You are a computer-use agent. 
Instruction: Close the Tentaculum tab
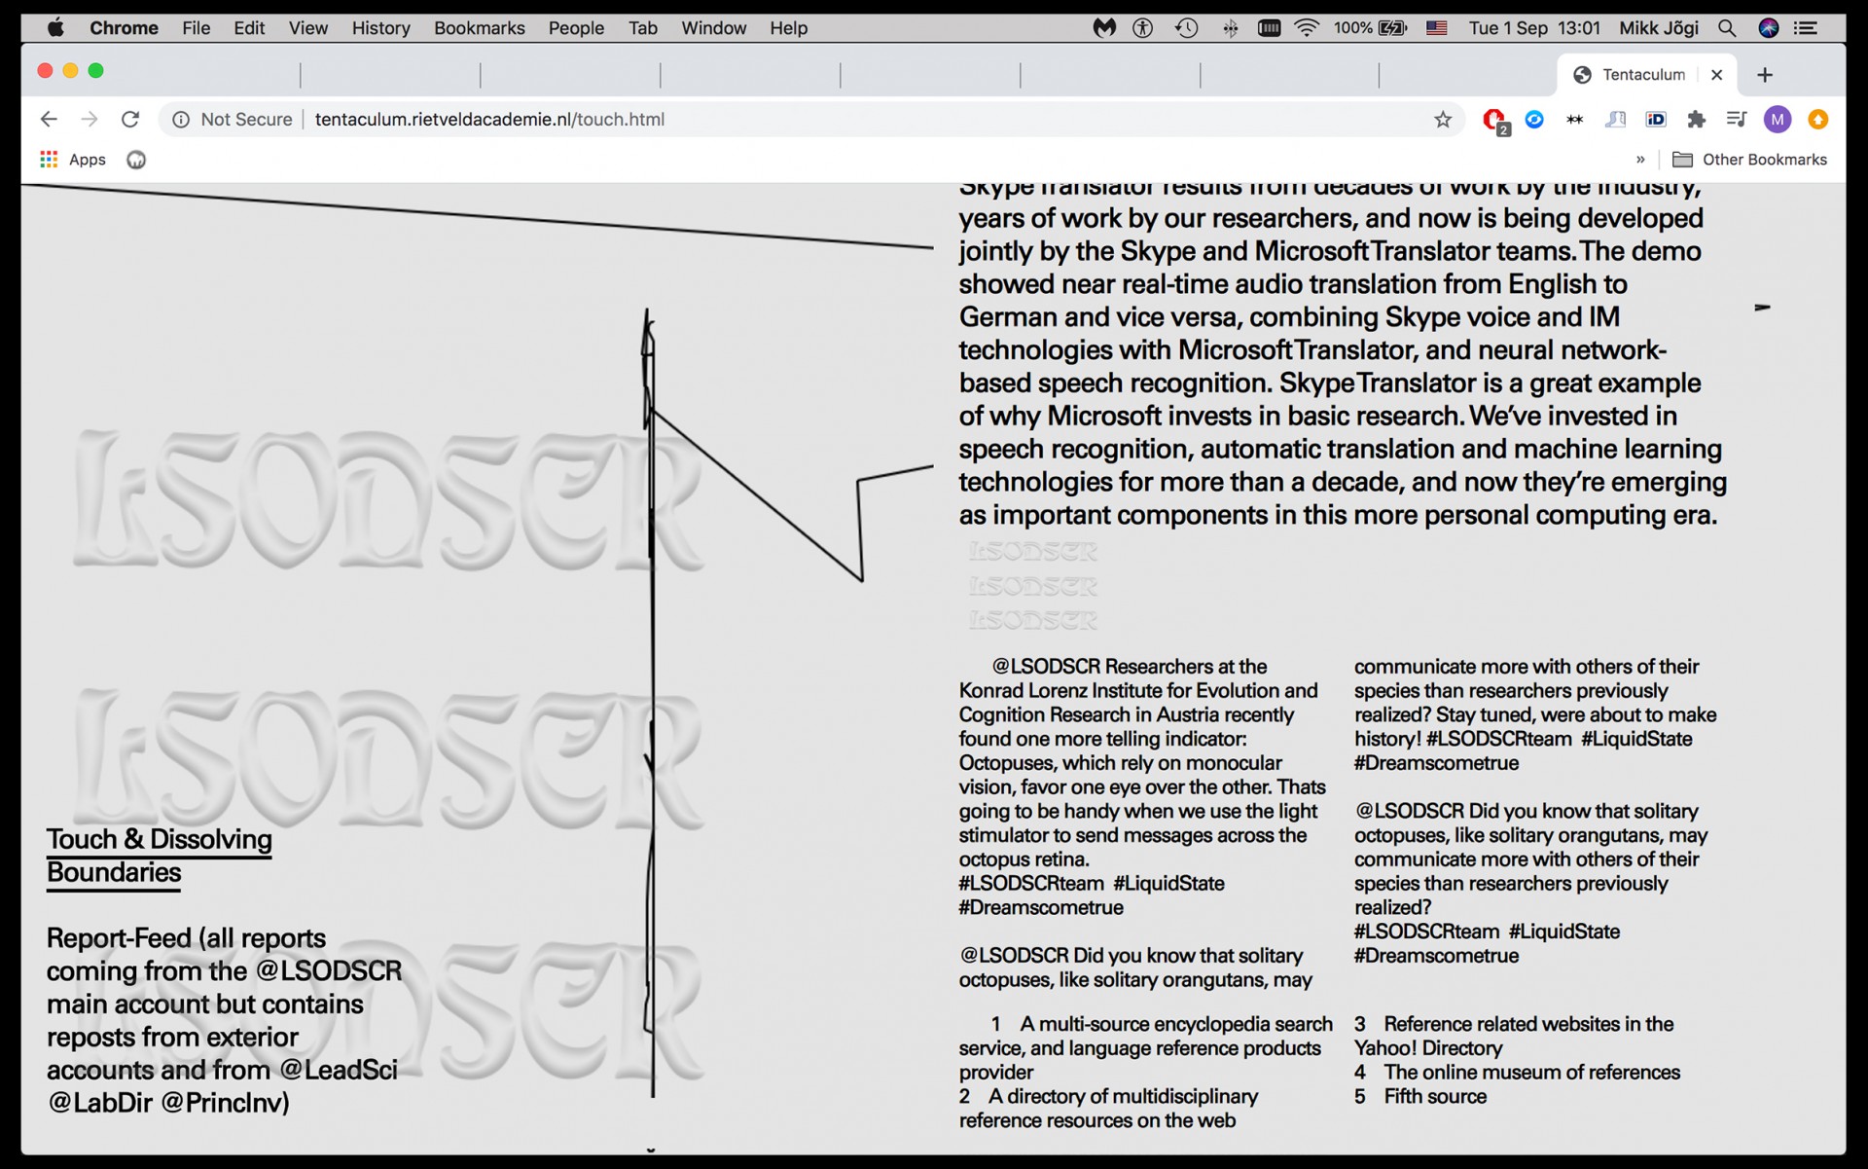click(1717, 75)
